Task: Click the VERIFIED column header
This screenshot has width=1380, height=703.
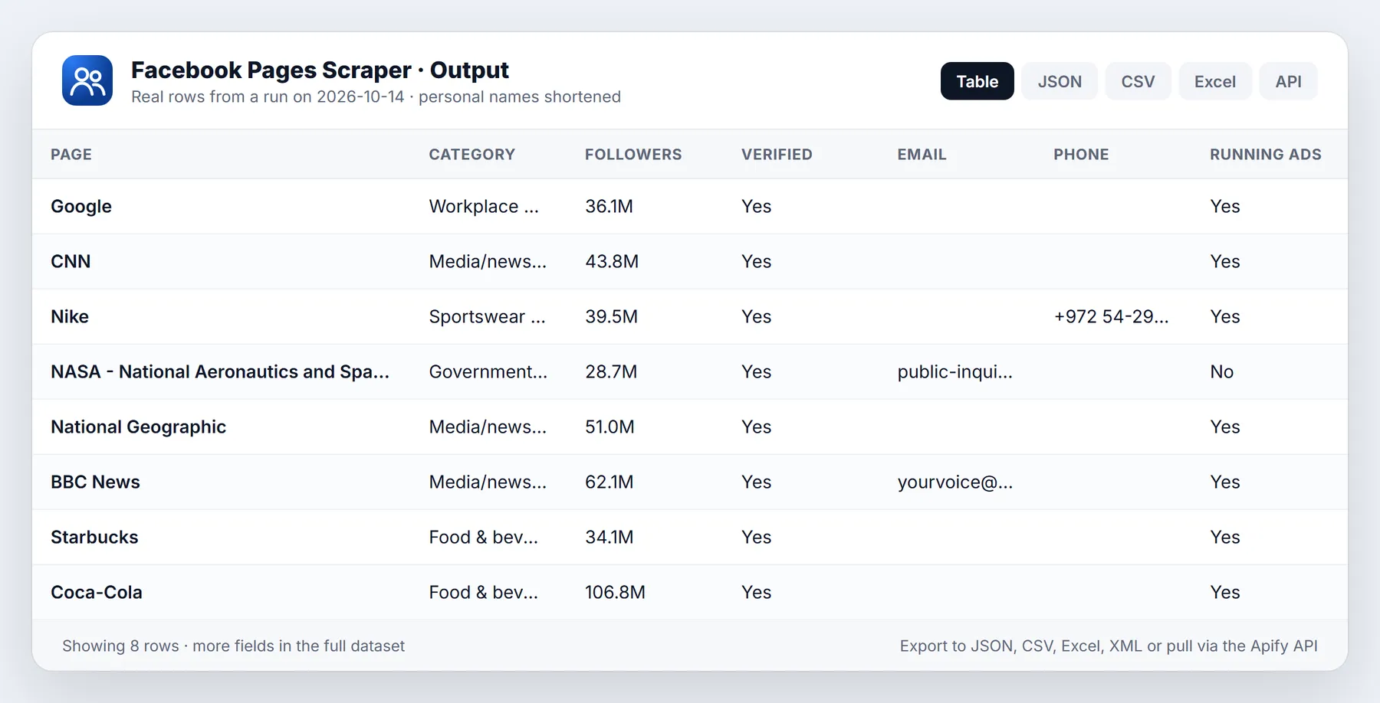Action: point(777,155)
